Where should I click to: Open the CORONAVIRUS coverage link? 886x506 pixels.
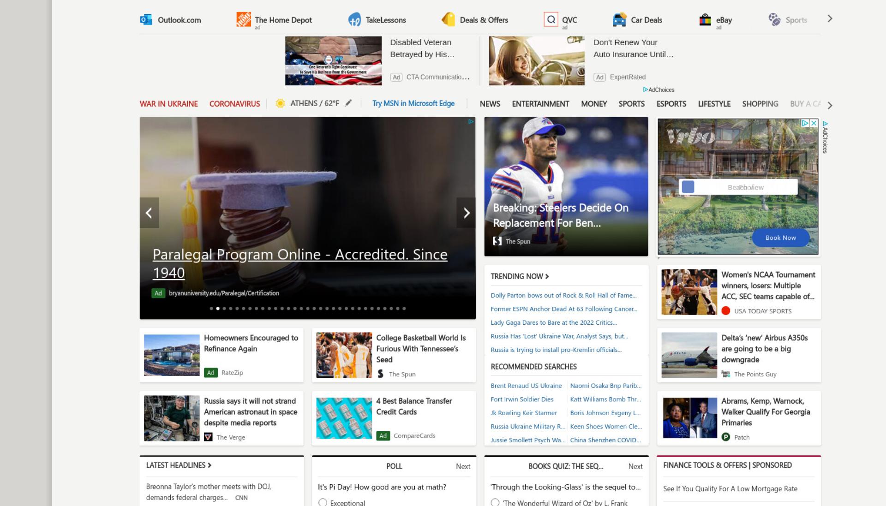234,104
